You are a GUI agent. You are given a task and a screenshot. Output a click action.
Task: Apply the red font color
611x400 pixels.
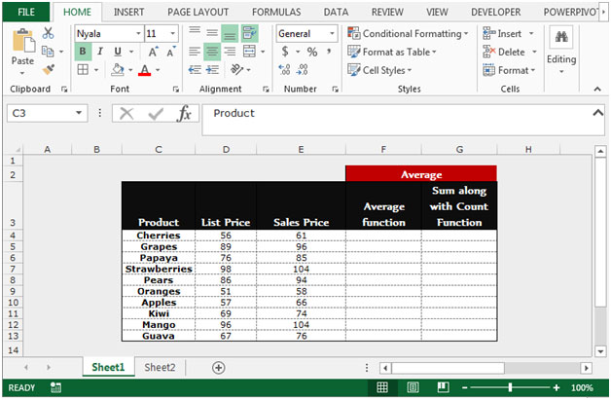[x=145, y=70]
